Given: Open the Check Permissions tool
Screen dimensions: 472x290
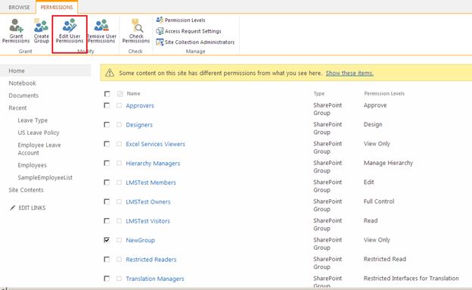Looking at the screenshot, I should click(x=136, y=31).
